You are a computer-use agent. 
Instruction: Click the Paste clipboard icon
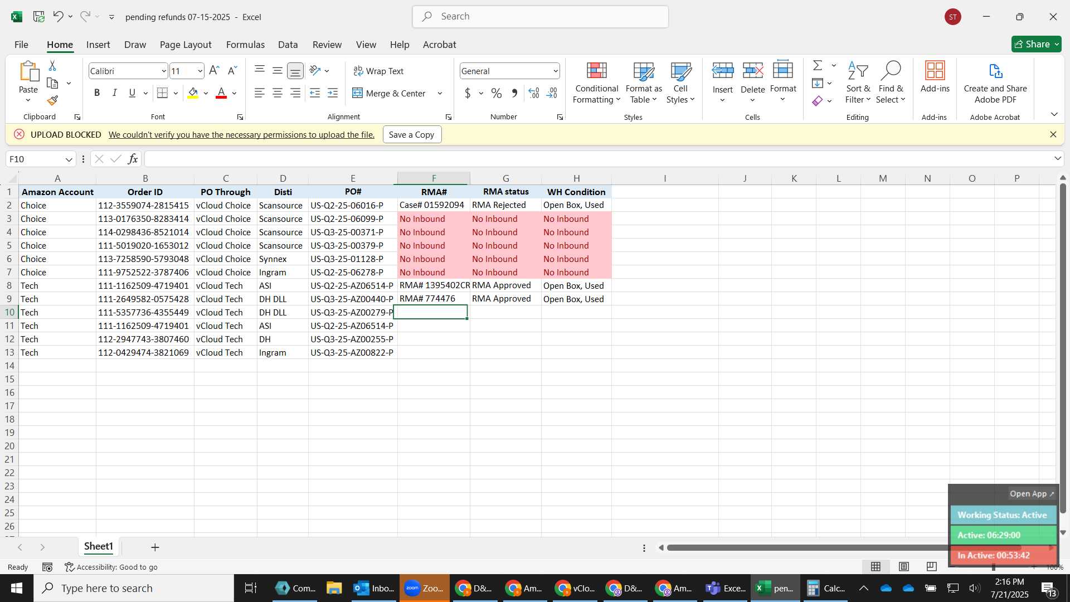(28, 72)
